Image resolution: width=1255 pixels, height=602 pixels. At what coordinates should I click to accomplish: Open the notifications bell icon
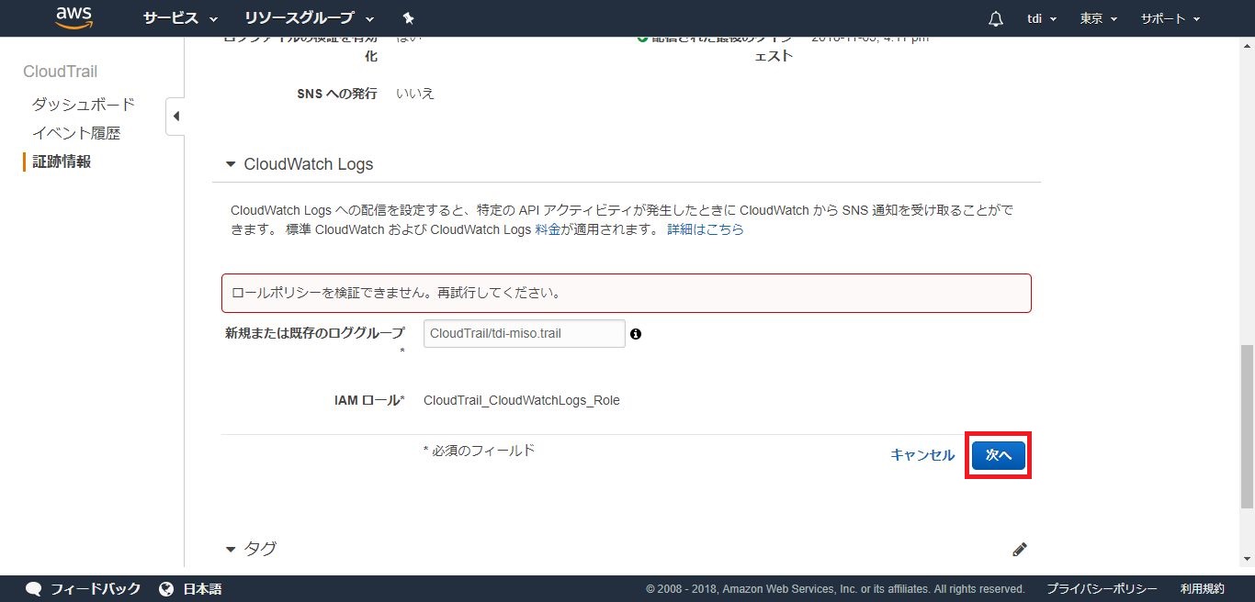pos(995,19)
